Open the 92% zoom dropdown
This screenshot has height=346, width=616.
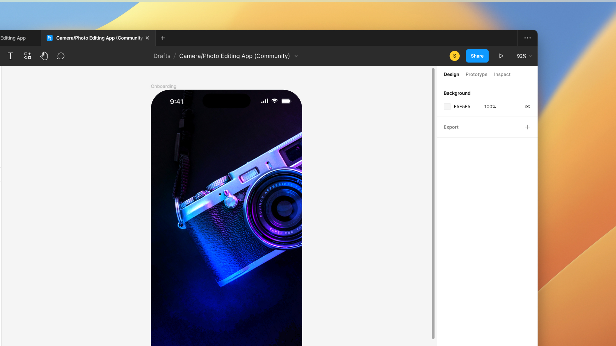click(524, 56)
